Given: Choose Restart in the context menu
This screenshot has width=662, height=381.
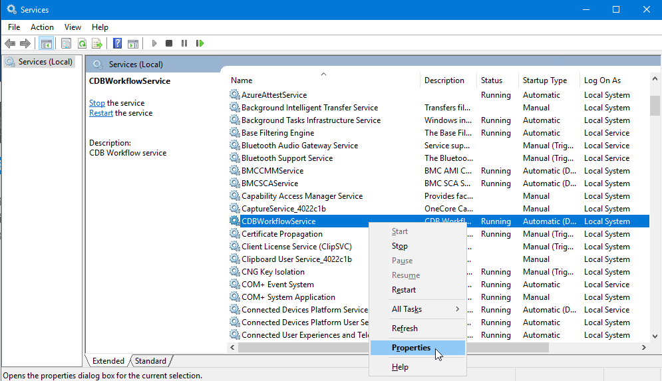Looking at the screenshot, I should 418,290.
